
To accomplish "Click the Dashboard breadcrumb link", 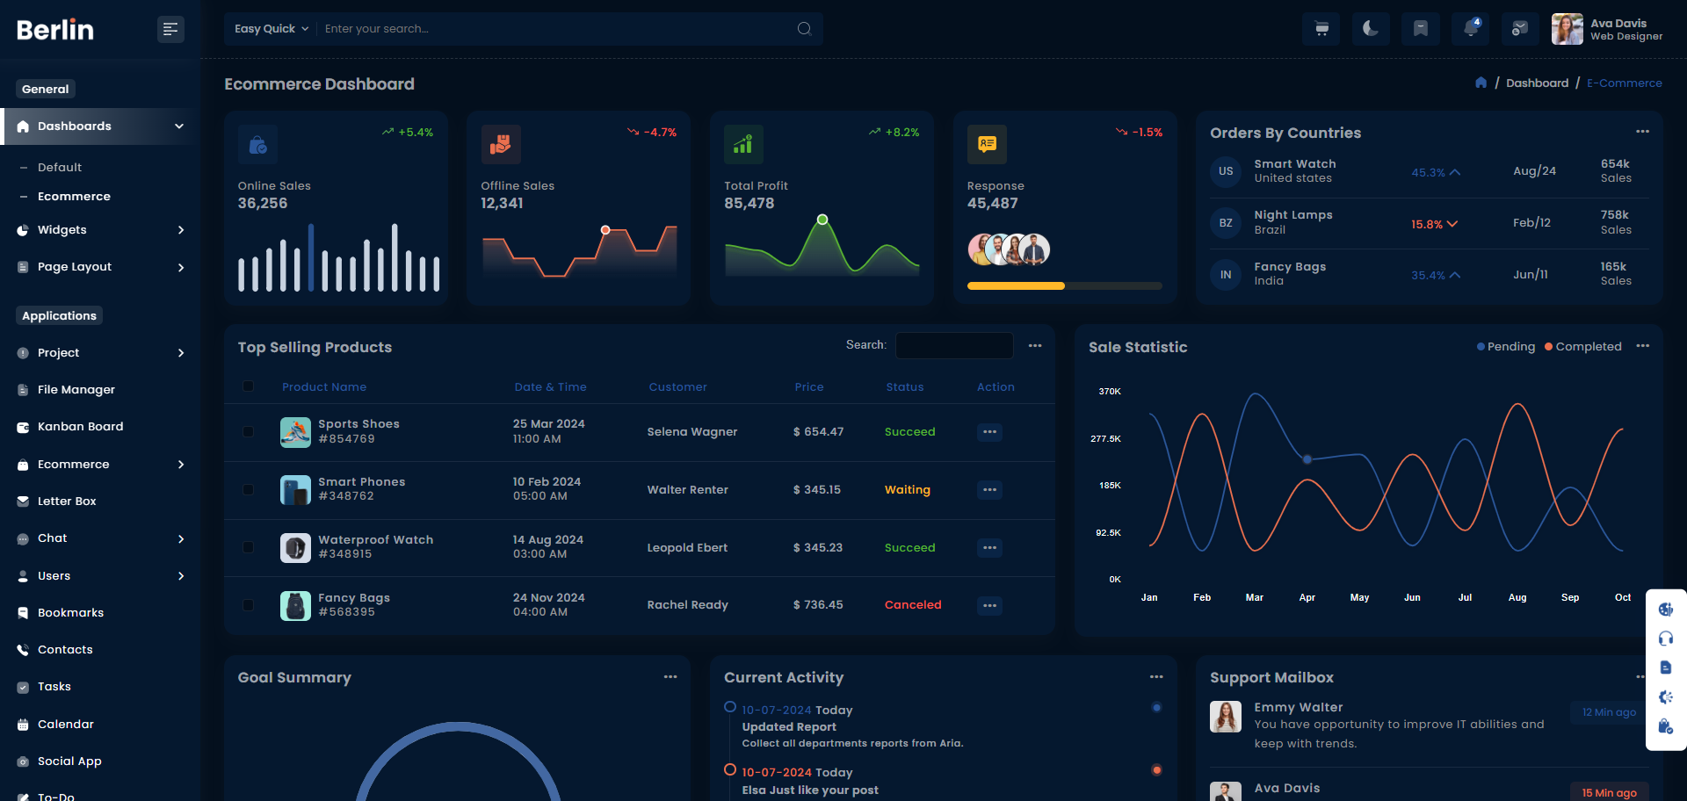I will pos(1537,83).
